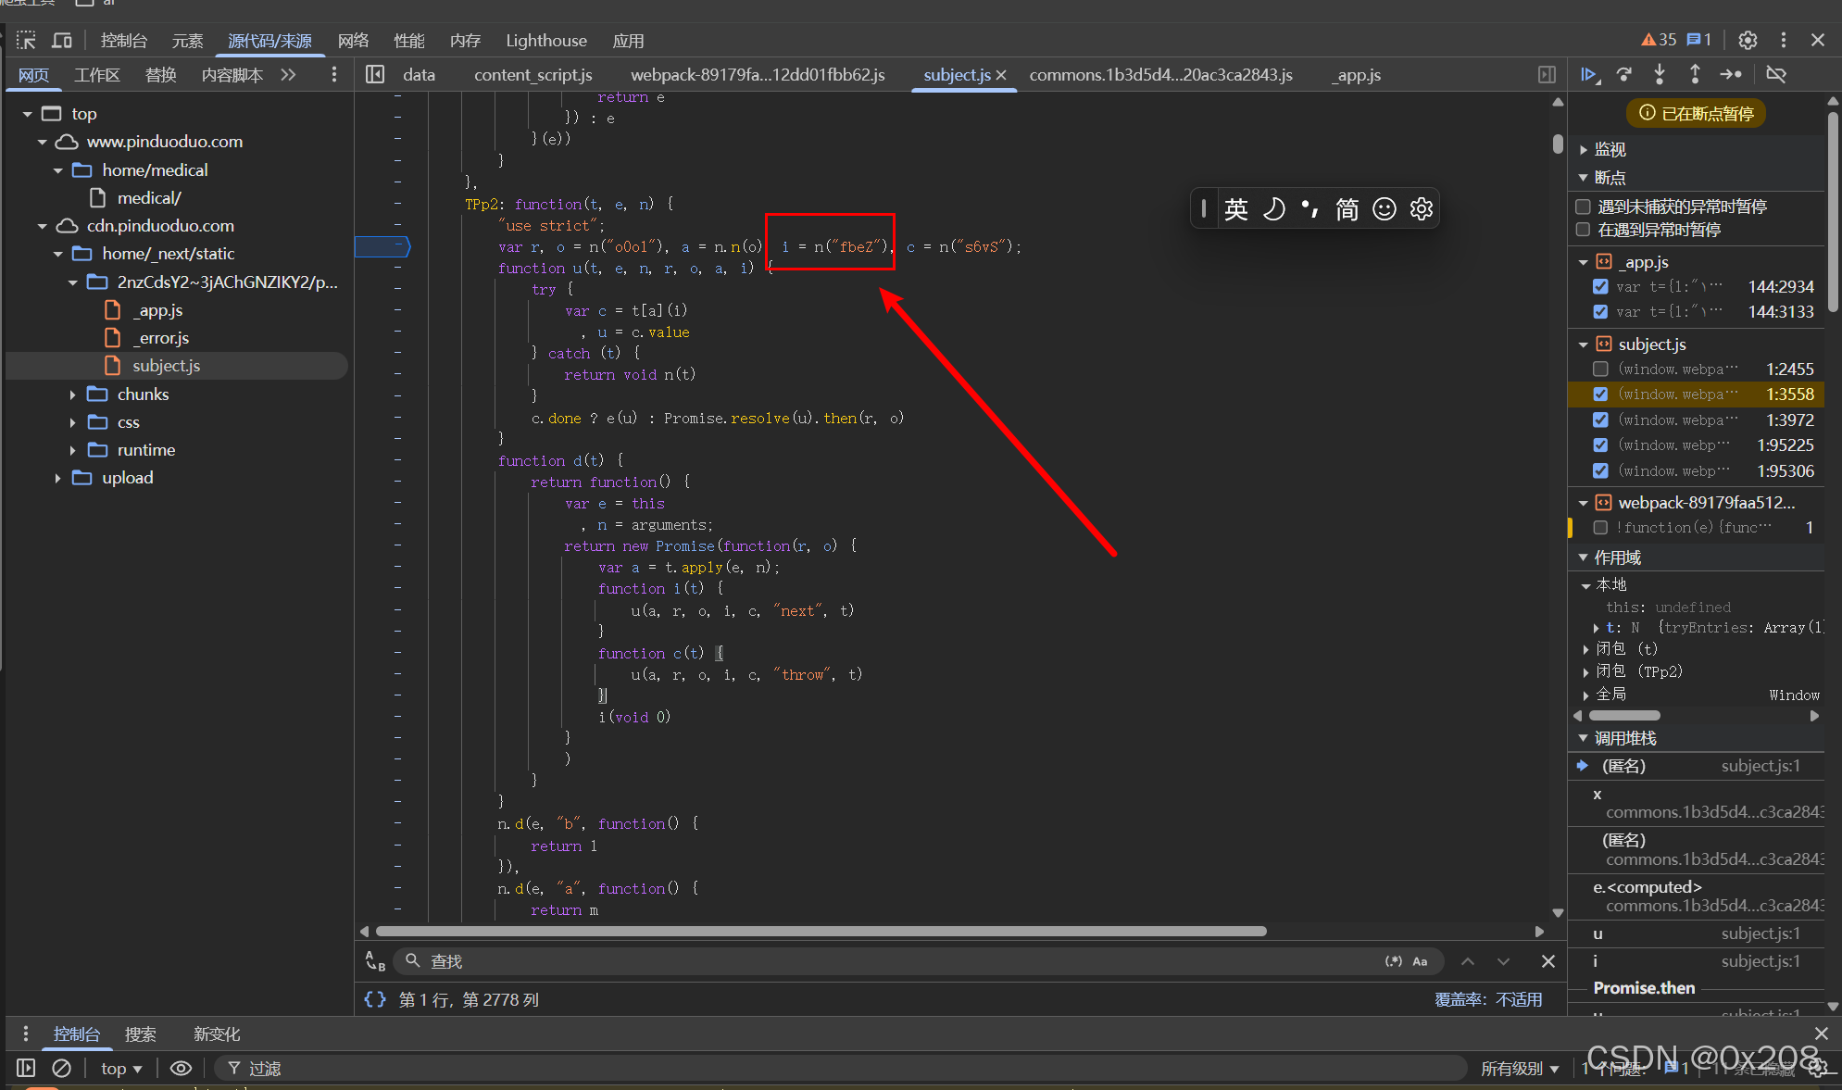
Task: Step over next function call
Action: pos(1624,74)
